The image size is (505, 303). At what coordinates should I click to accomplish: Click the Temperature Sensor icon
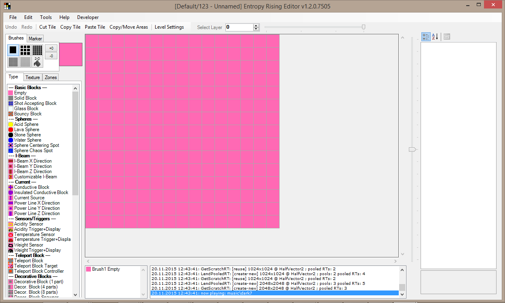pos(11,234)
